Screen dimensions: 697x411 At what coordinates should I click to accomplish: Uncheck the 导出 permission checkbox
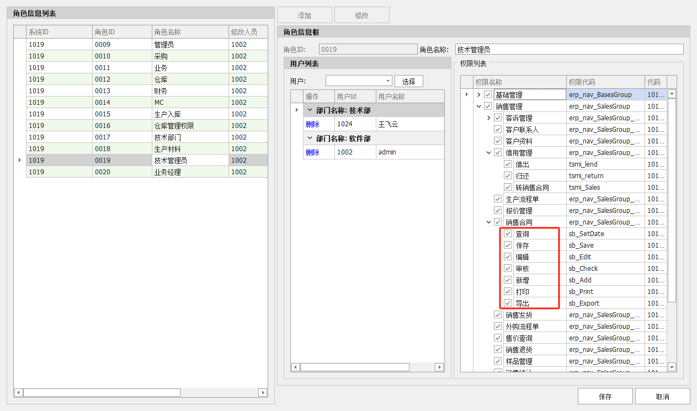point(508,303)
